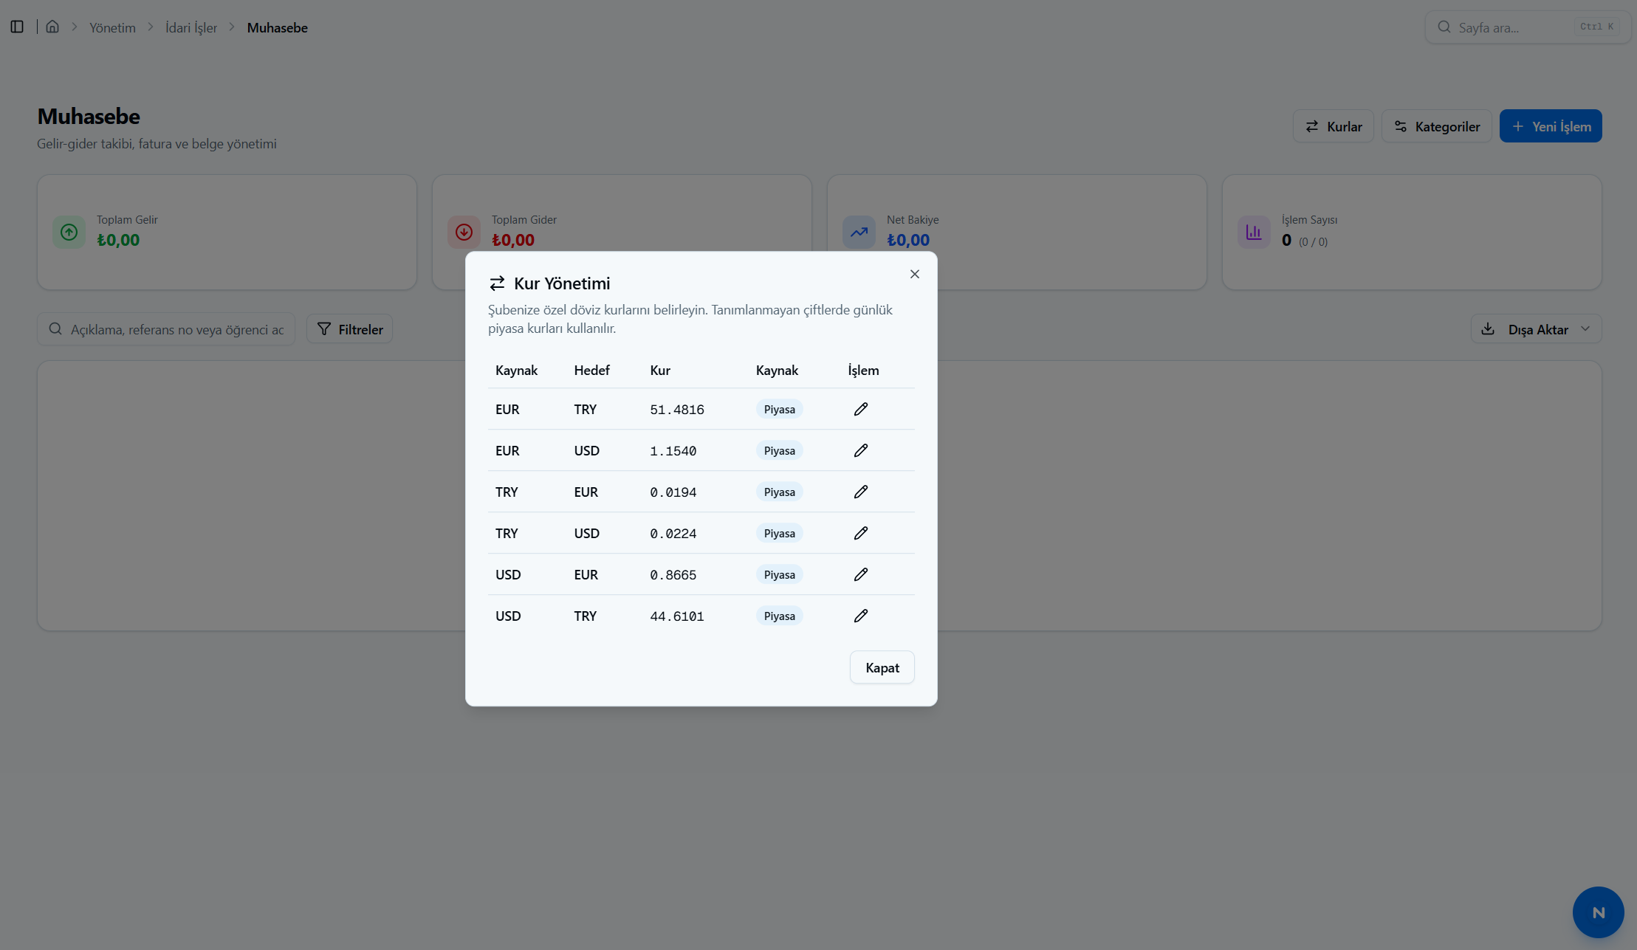Go to the home icon in breadcrumb

tap(52, 27)
